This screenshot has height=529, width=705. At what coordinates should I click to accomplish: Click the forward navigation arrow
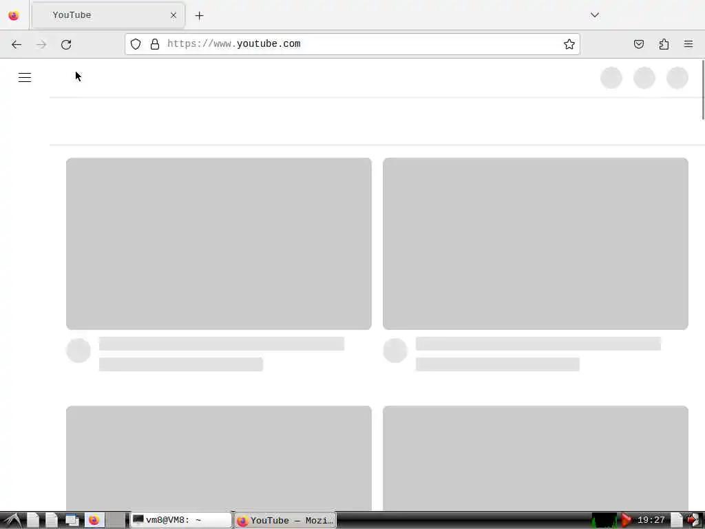(41, 44)
